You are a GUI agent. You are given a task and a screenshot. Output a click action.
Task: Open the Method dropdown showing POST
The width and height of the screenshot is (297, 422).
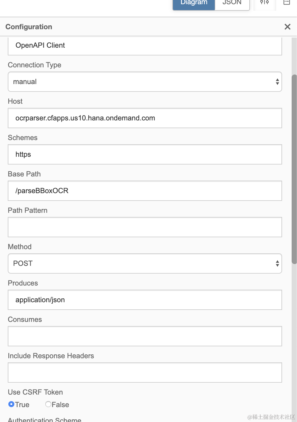tap(145, 263)
